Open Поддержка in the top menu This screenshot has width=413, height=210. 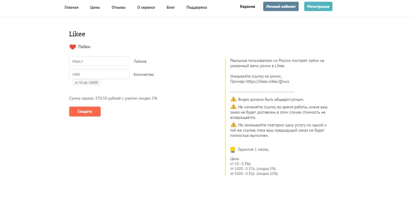[x=196, y=7]
